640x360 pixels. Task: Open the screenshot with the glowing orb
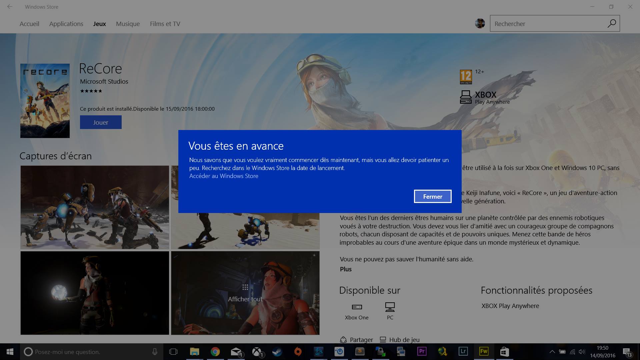coord(95,293)
